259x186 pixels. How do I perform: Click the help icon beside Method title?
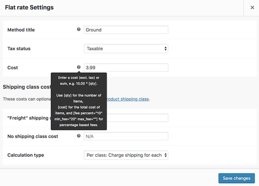(79, 30)
